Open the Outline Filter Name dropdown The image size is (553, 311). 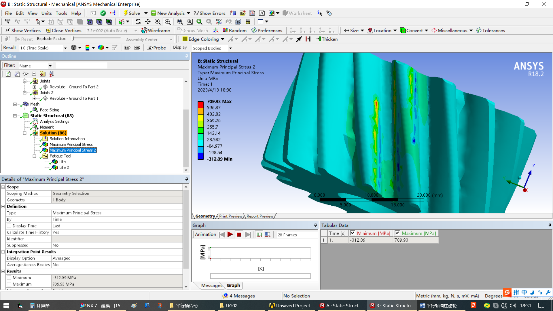click(50, 66)
